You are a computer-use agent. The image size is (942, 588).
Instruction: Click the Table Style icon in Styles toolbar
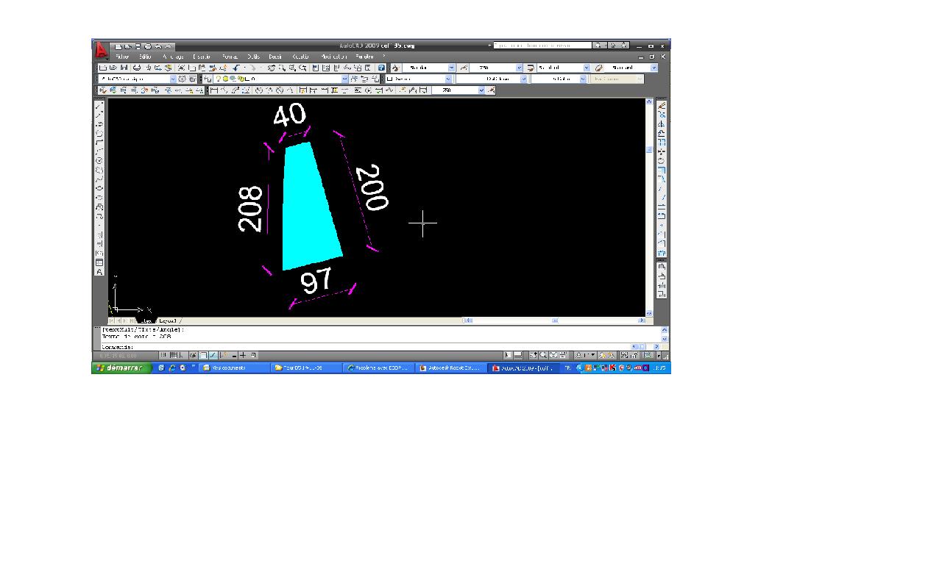pos(530,68)
